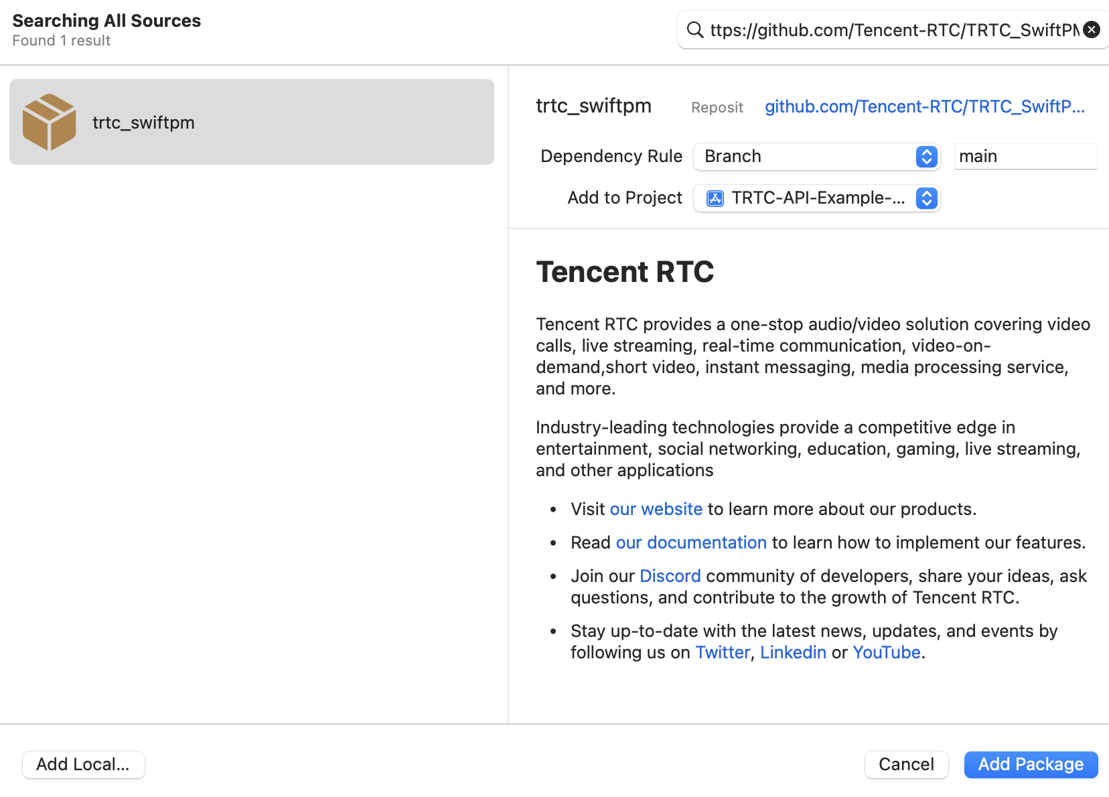The height and width of the screenshot is (797, 1109).
Task: Click the Xcode project icon in Add to Project
Action: click(715, 198)
